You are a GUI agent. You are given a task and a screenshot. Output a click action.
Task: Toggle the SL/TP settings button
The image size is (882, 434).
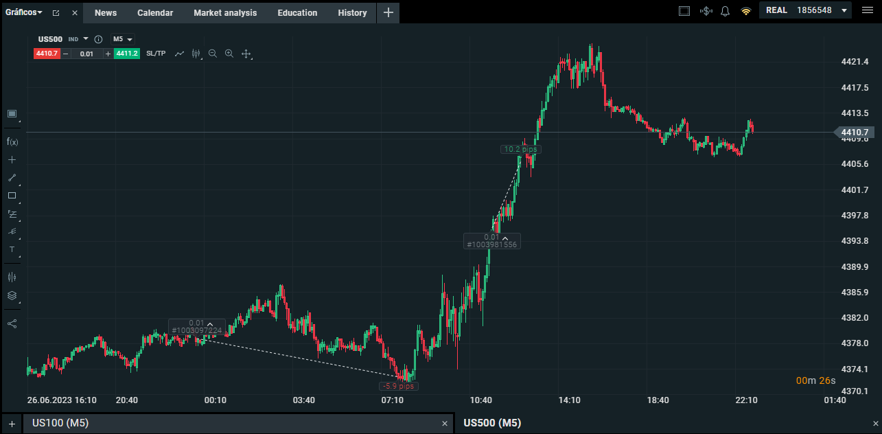click(x=156, y=54)
